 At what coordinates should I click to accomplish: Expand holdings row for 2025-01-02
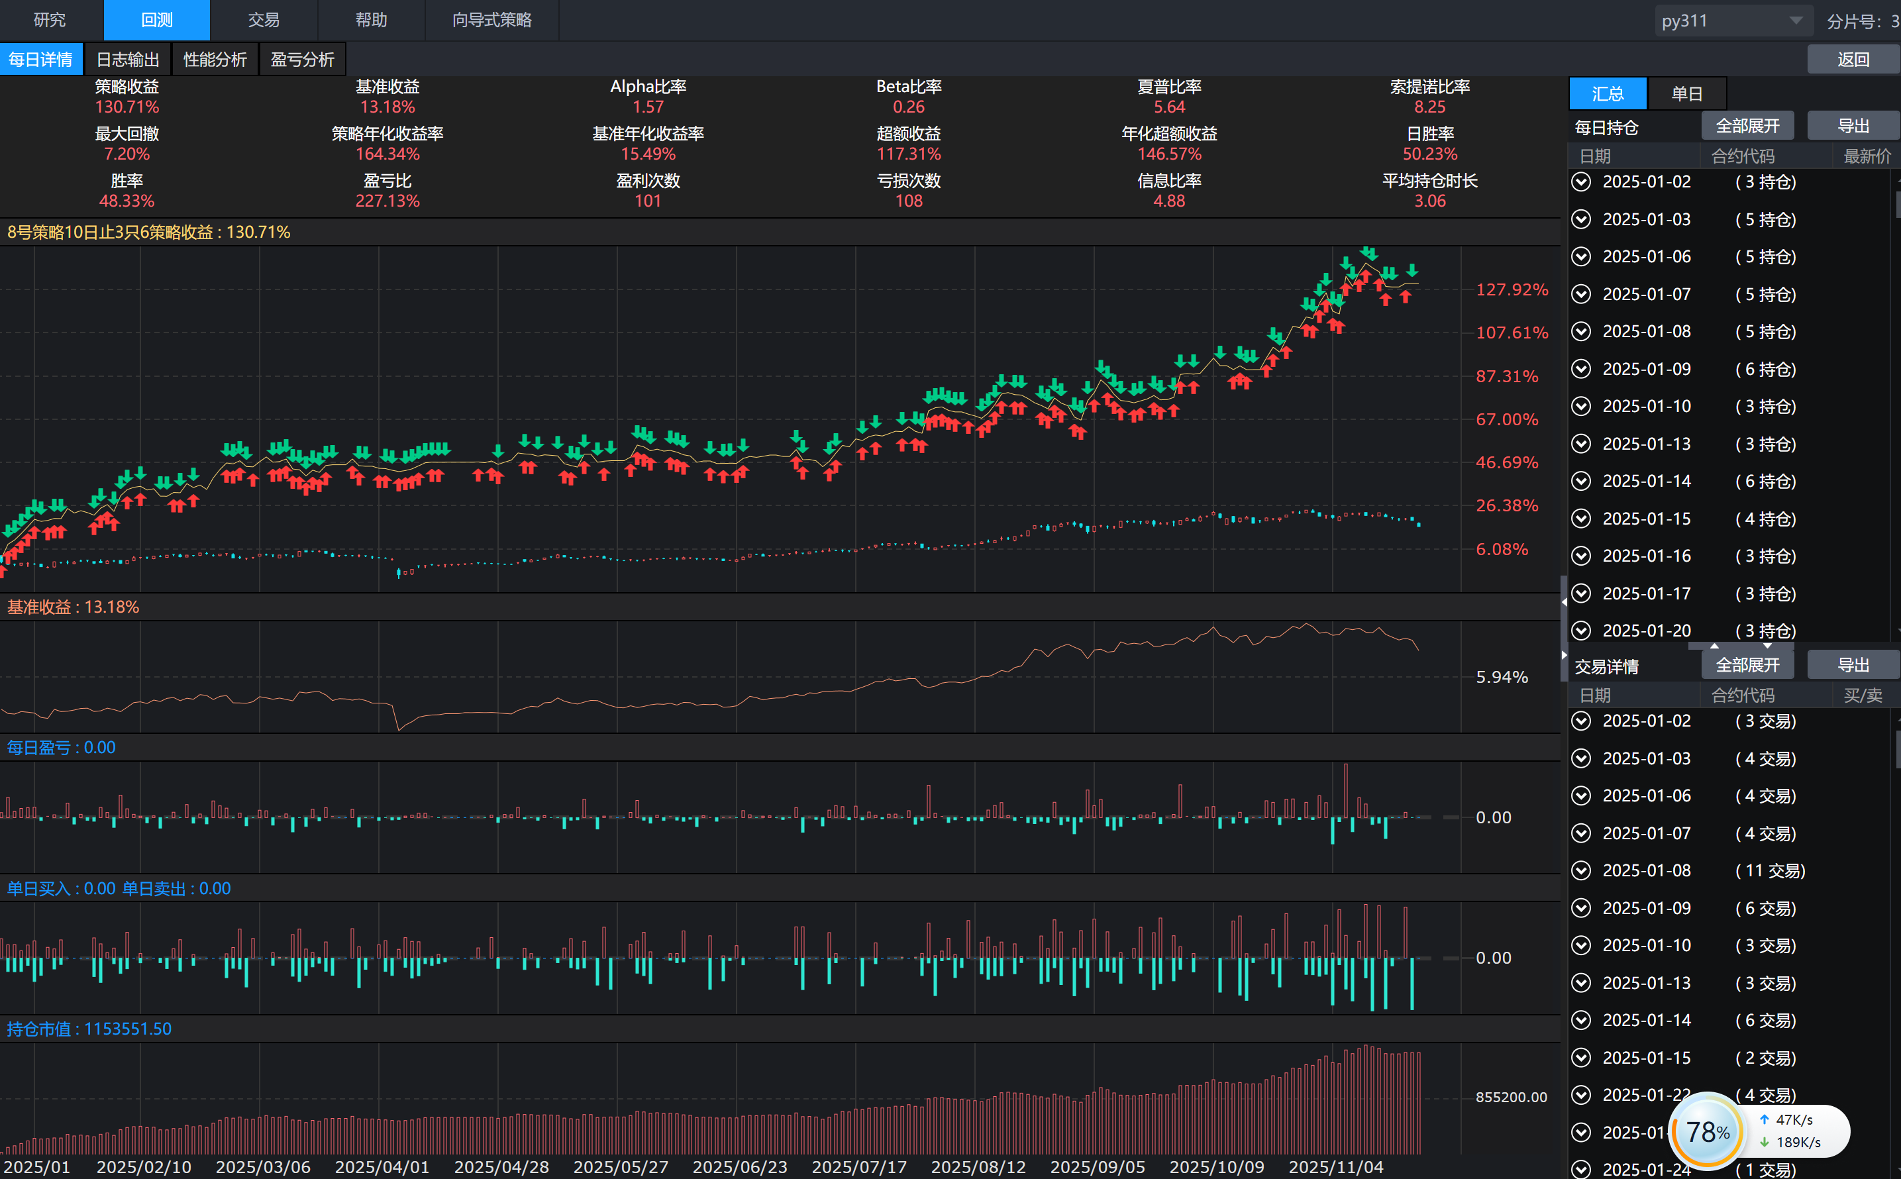[x=1580, y=182]
